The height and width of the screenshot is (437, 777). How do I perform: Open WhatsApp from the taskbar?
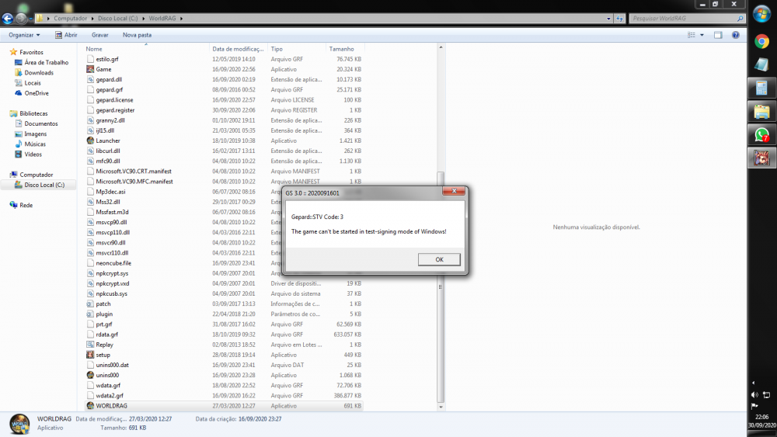click(761, 134)
